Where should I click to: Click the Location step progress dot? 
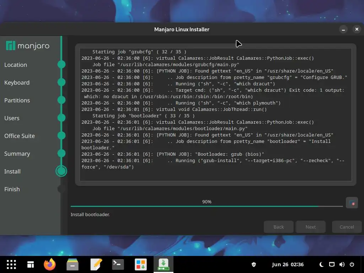(x=61, y=64)
